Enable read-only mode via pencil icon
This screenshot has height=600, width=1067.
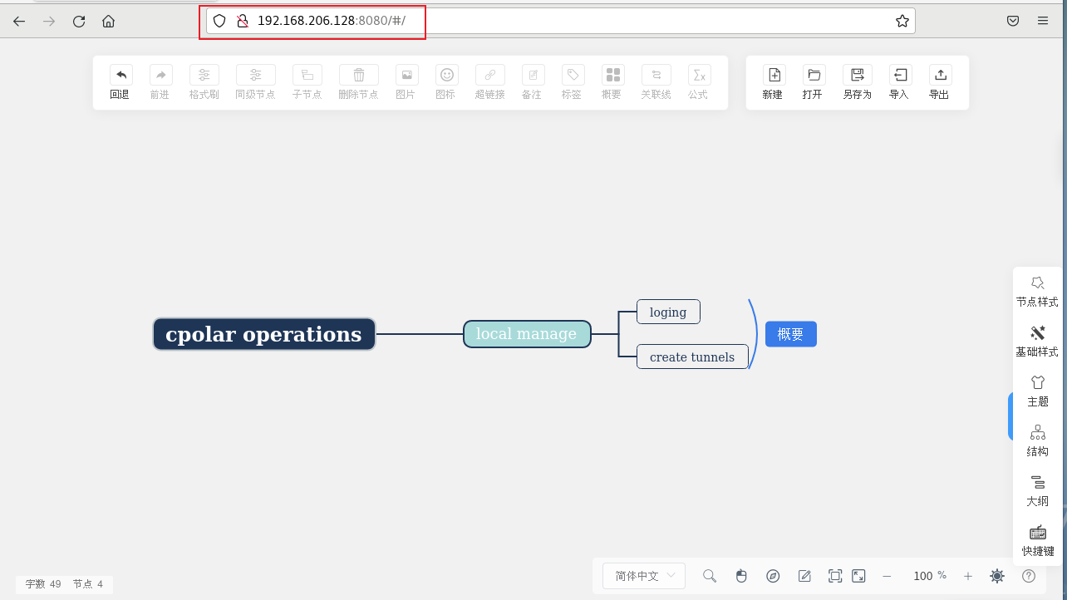[x=804, y=575]
